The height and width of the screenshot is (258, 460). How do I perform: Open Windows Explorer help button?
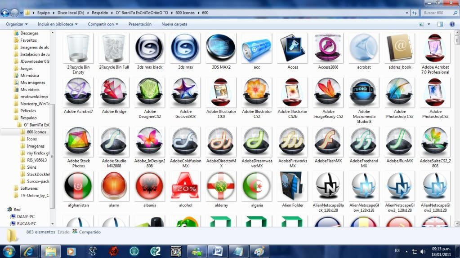452,24
